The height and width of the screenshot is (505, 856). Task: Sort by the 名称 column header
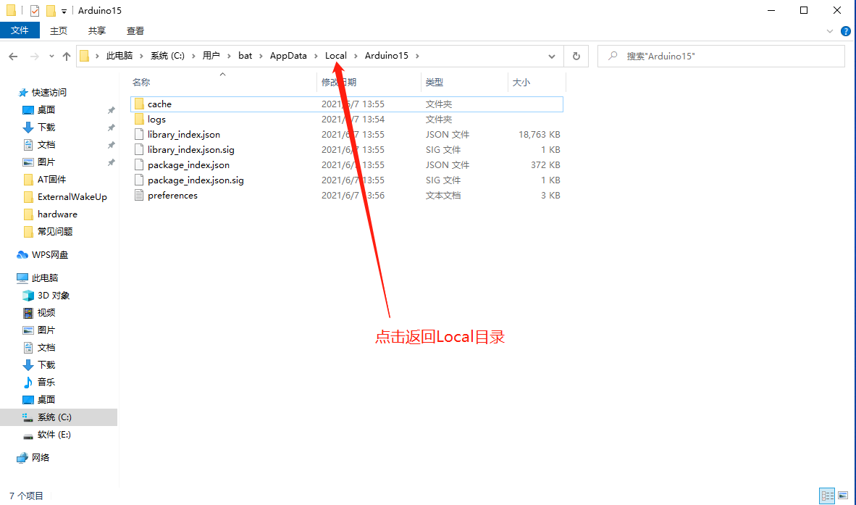140,83
